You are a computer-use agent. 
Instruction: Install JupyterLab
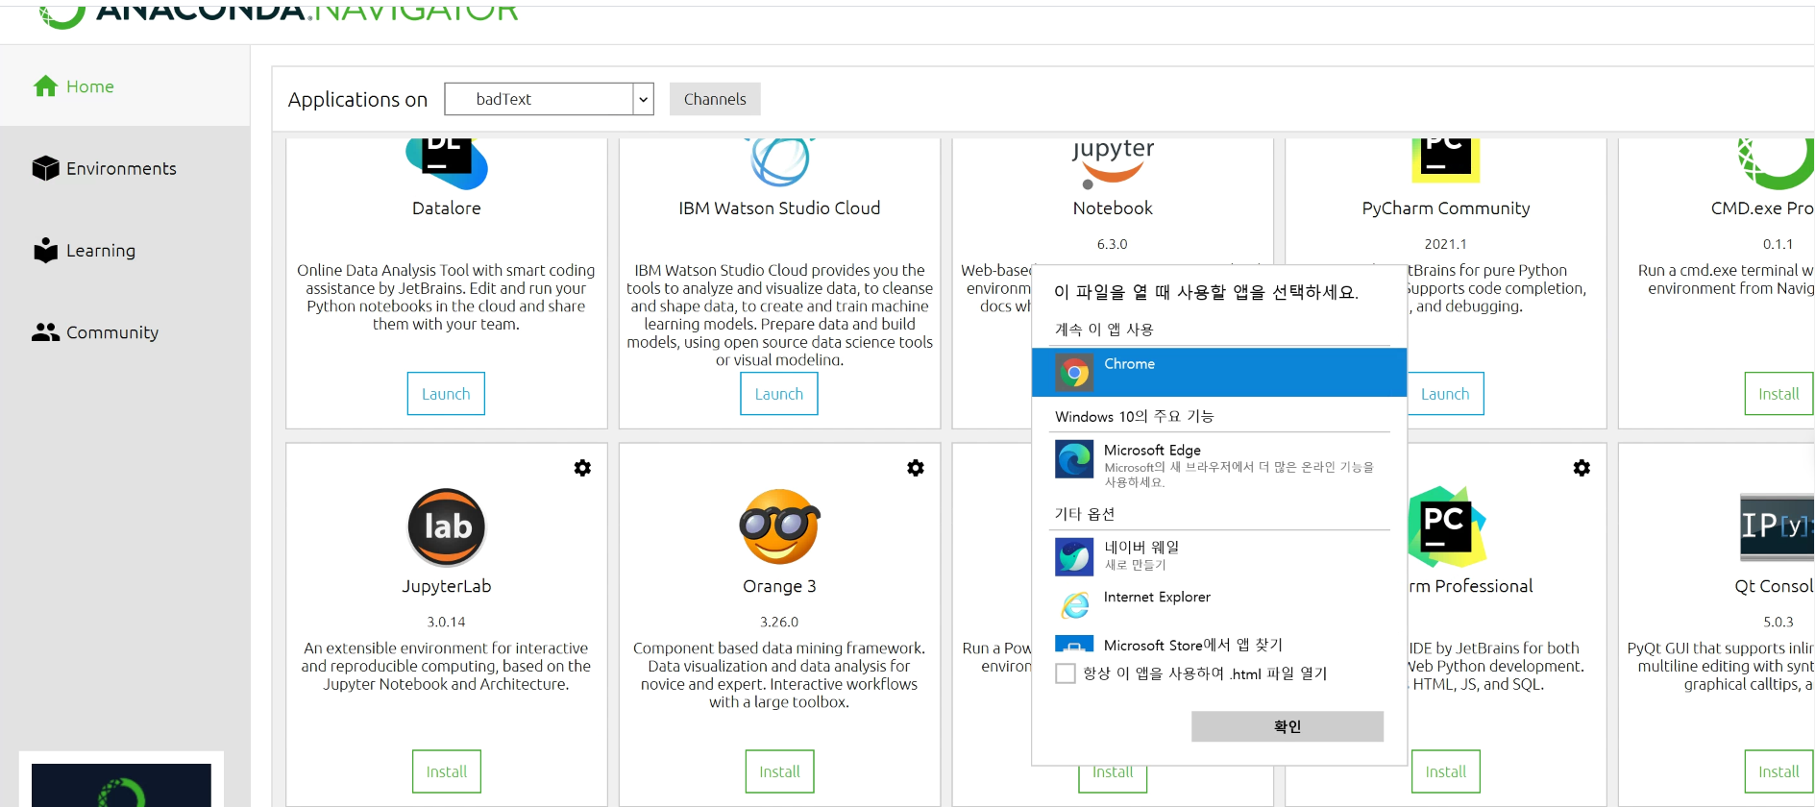click(447, 771)
